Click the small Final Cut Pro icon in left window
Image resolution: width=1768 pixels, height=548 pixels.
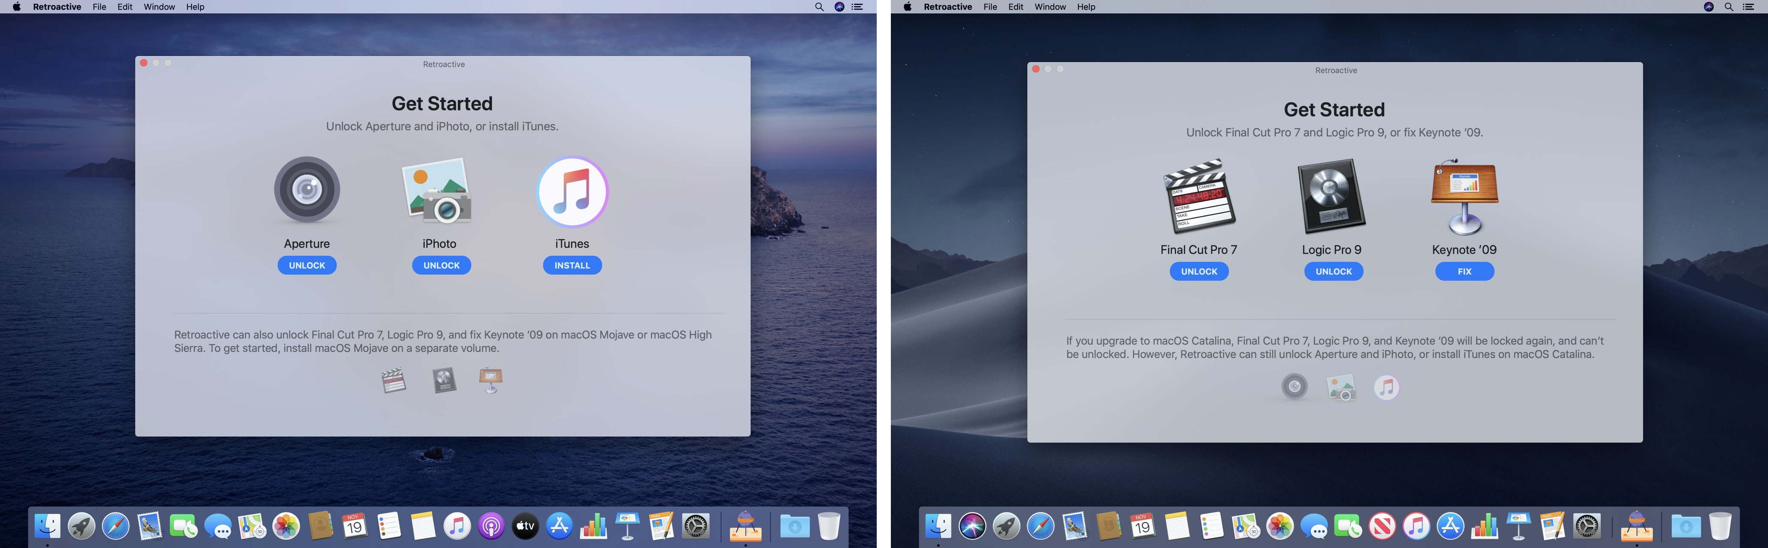tap(394, 380)
